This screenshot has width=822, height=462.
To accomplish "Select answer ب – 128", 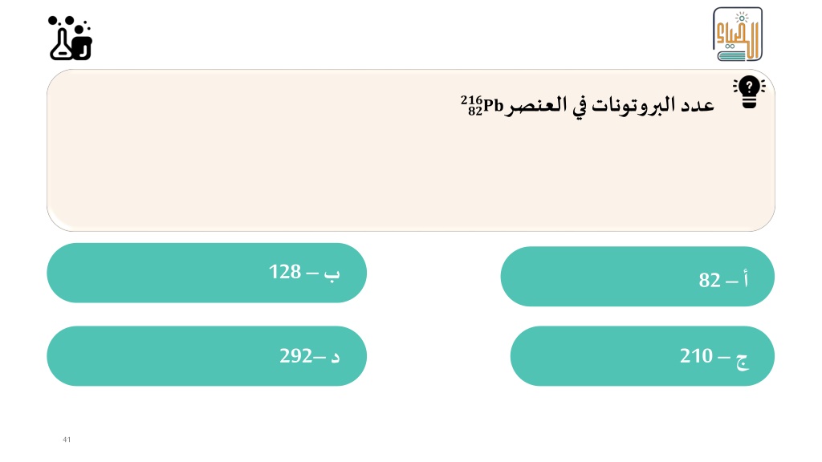I will pos(206,273).
